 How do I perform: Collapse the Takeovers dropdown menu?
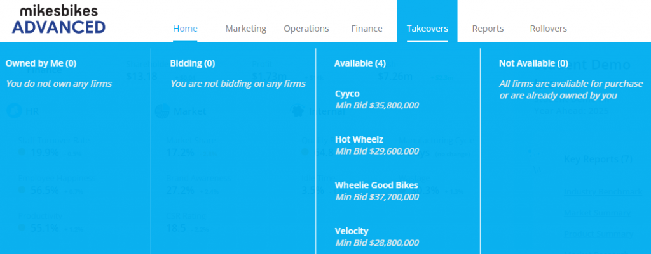pyautogui.click(x=427, y=29)
